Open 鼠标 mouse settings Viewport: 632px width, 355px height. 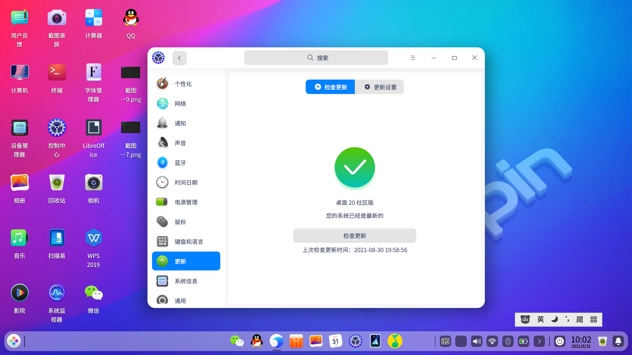(180, 222)
